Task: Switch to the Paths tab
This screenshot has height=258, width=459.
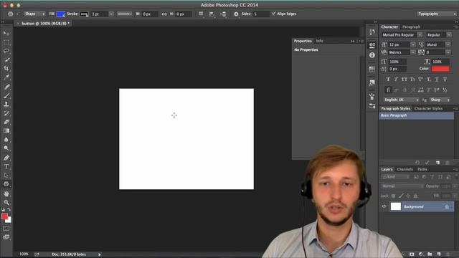Action: click(422, 169)
